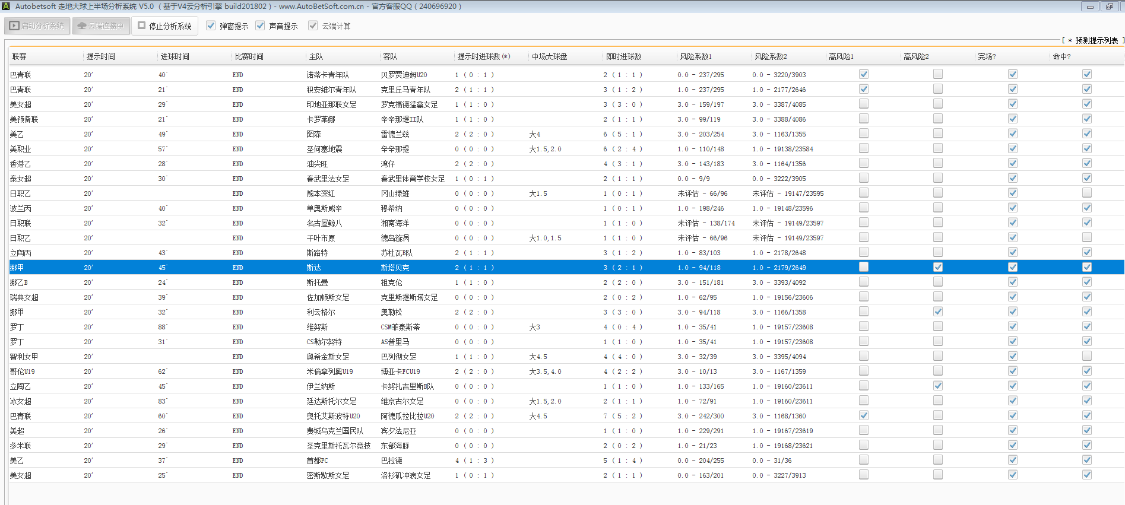
Task: Disable the 声音提示 checkbox
Action: click(260, 26)
